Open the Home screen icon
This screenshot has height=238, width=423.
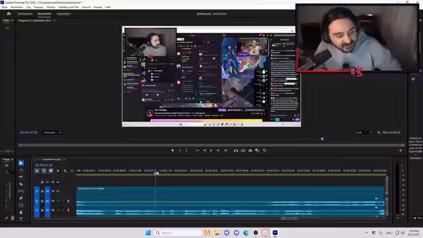9,13
